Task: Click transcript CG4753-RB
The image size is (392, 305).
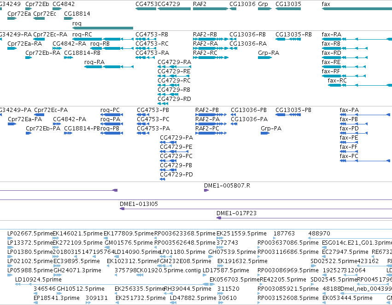Action: point(145,39)
